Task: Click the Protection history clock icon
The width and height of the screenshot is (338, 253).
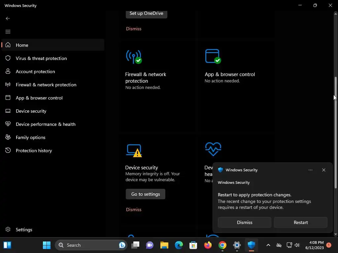Action: [8, 150]
